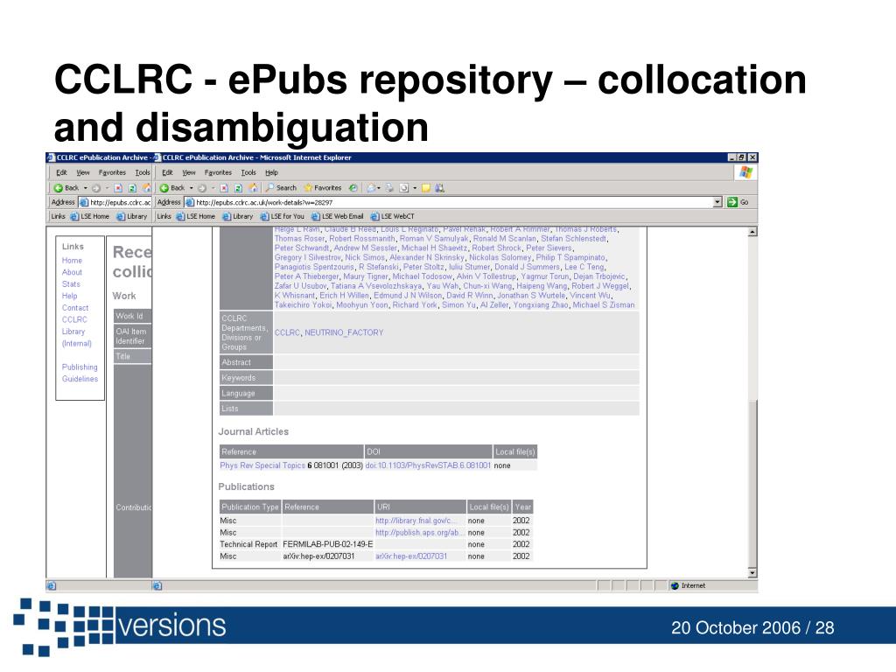Click author Takeichiro Yokoi
896x672 pixels.
[x=303, y=305]
